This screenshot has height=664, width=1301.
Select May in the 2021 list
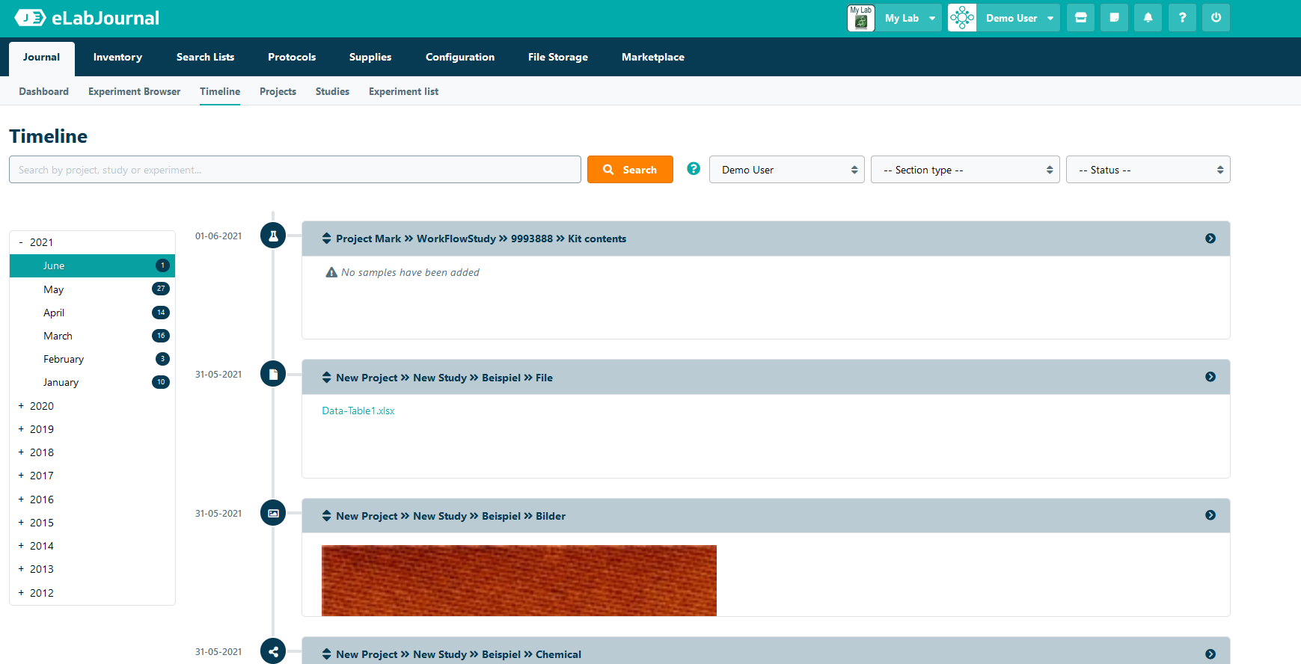(92, 289)
